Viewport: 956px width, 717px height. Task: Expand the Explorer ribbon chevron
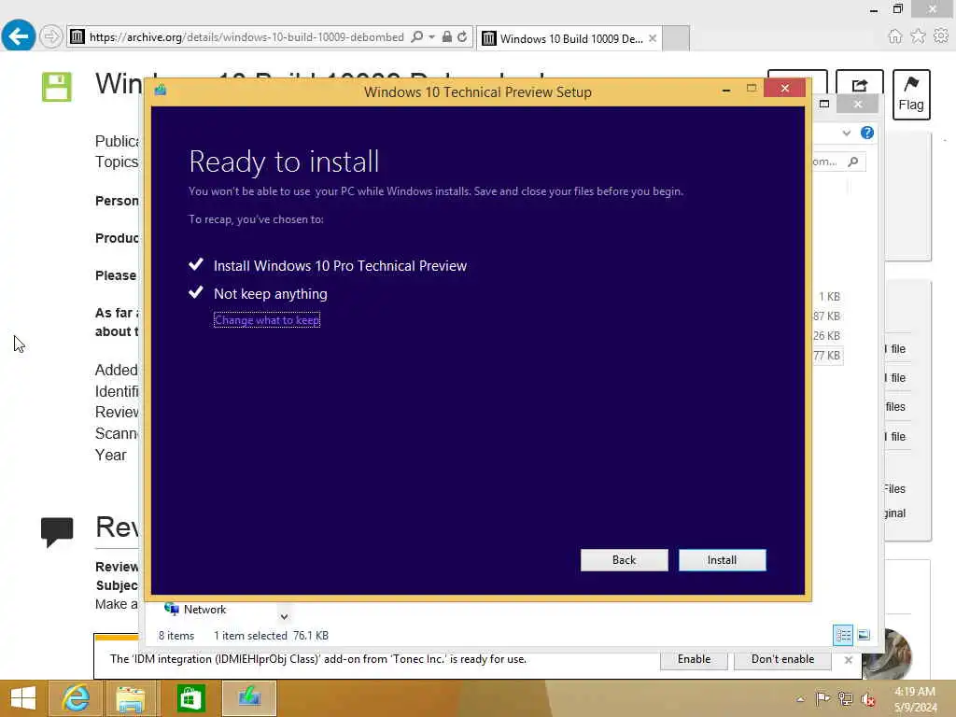point(846,133)
